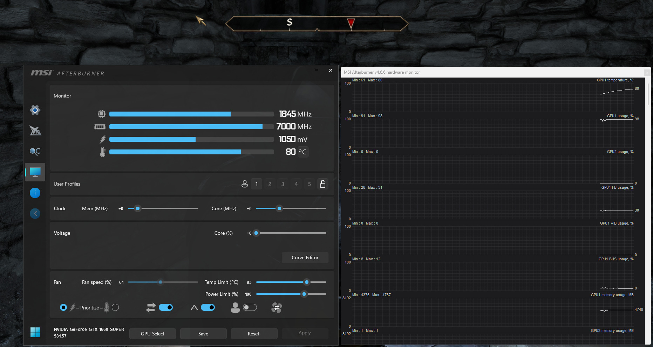The image size is (653, 347).
Task: Enable the user-defined fan switch
Action: [250, 308]
